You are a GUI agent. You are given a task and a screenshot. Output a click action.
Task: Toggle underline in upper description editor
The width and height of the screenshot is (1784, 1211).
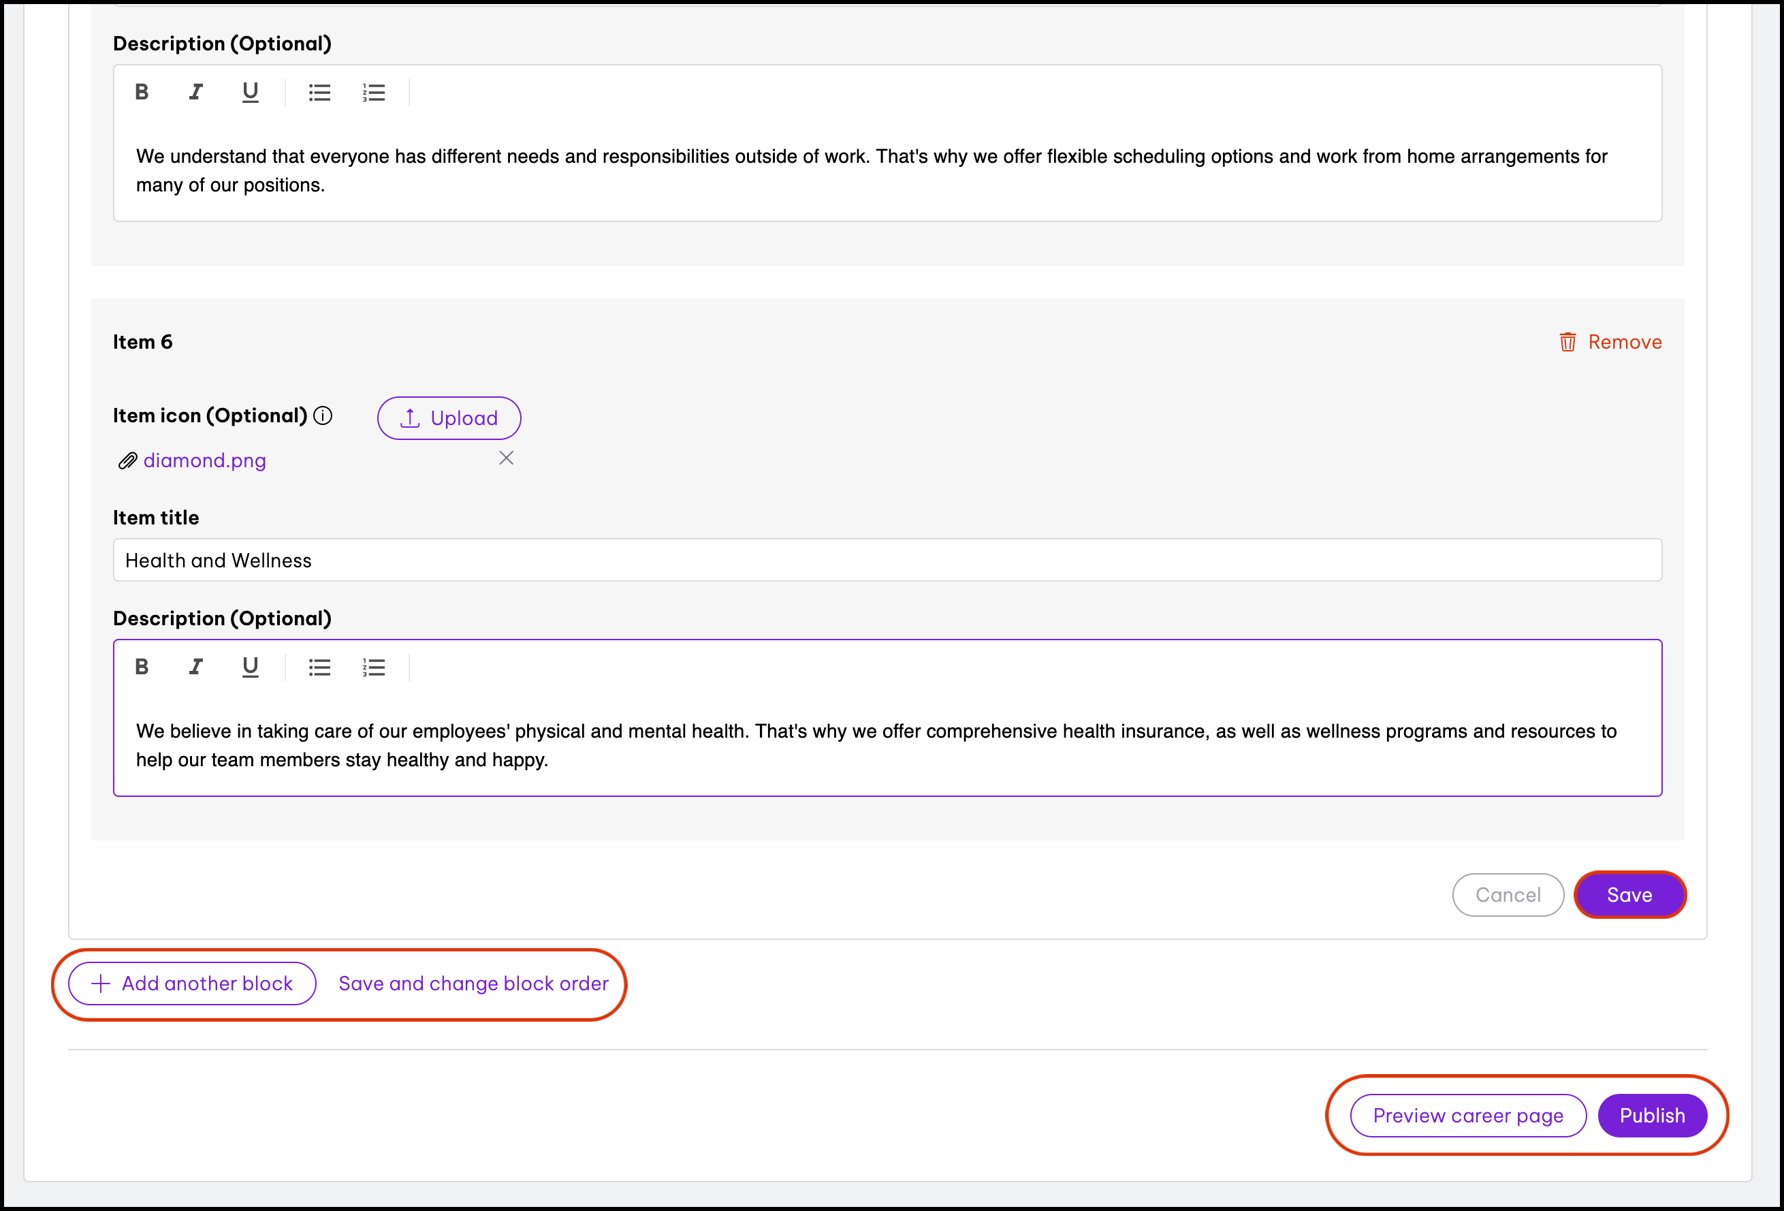pos(251,92)
